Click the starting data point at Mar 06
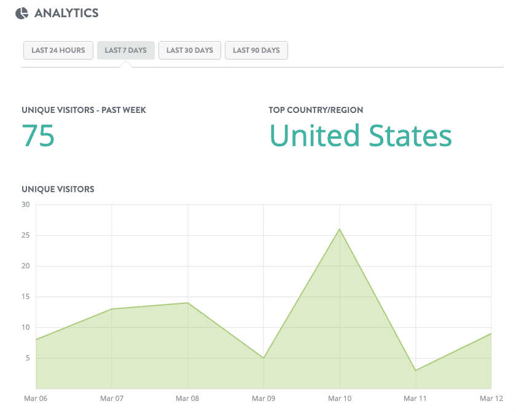 tap(36, 339)
